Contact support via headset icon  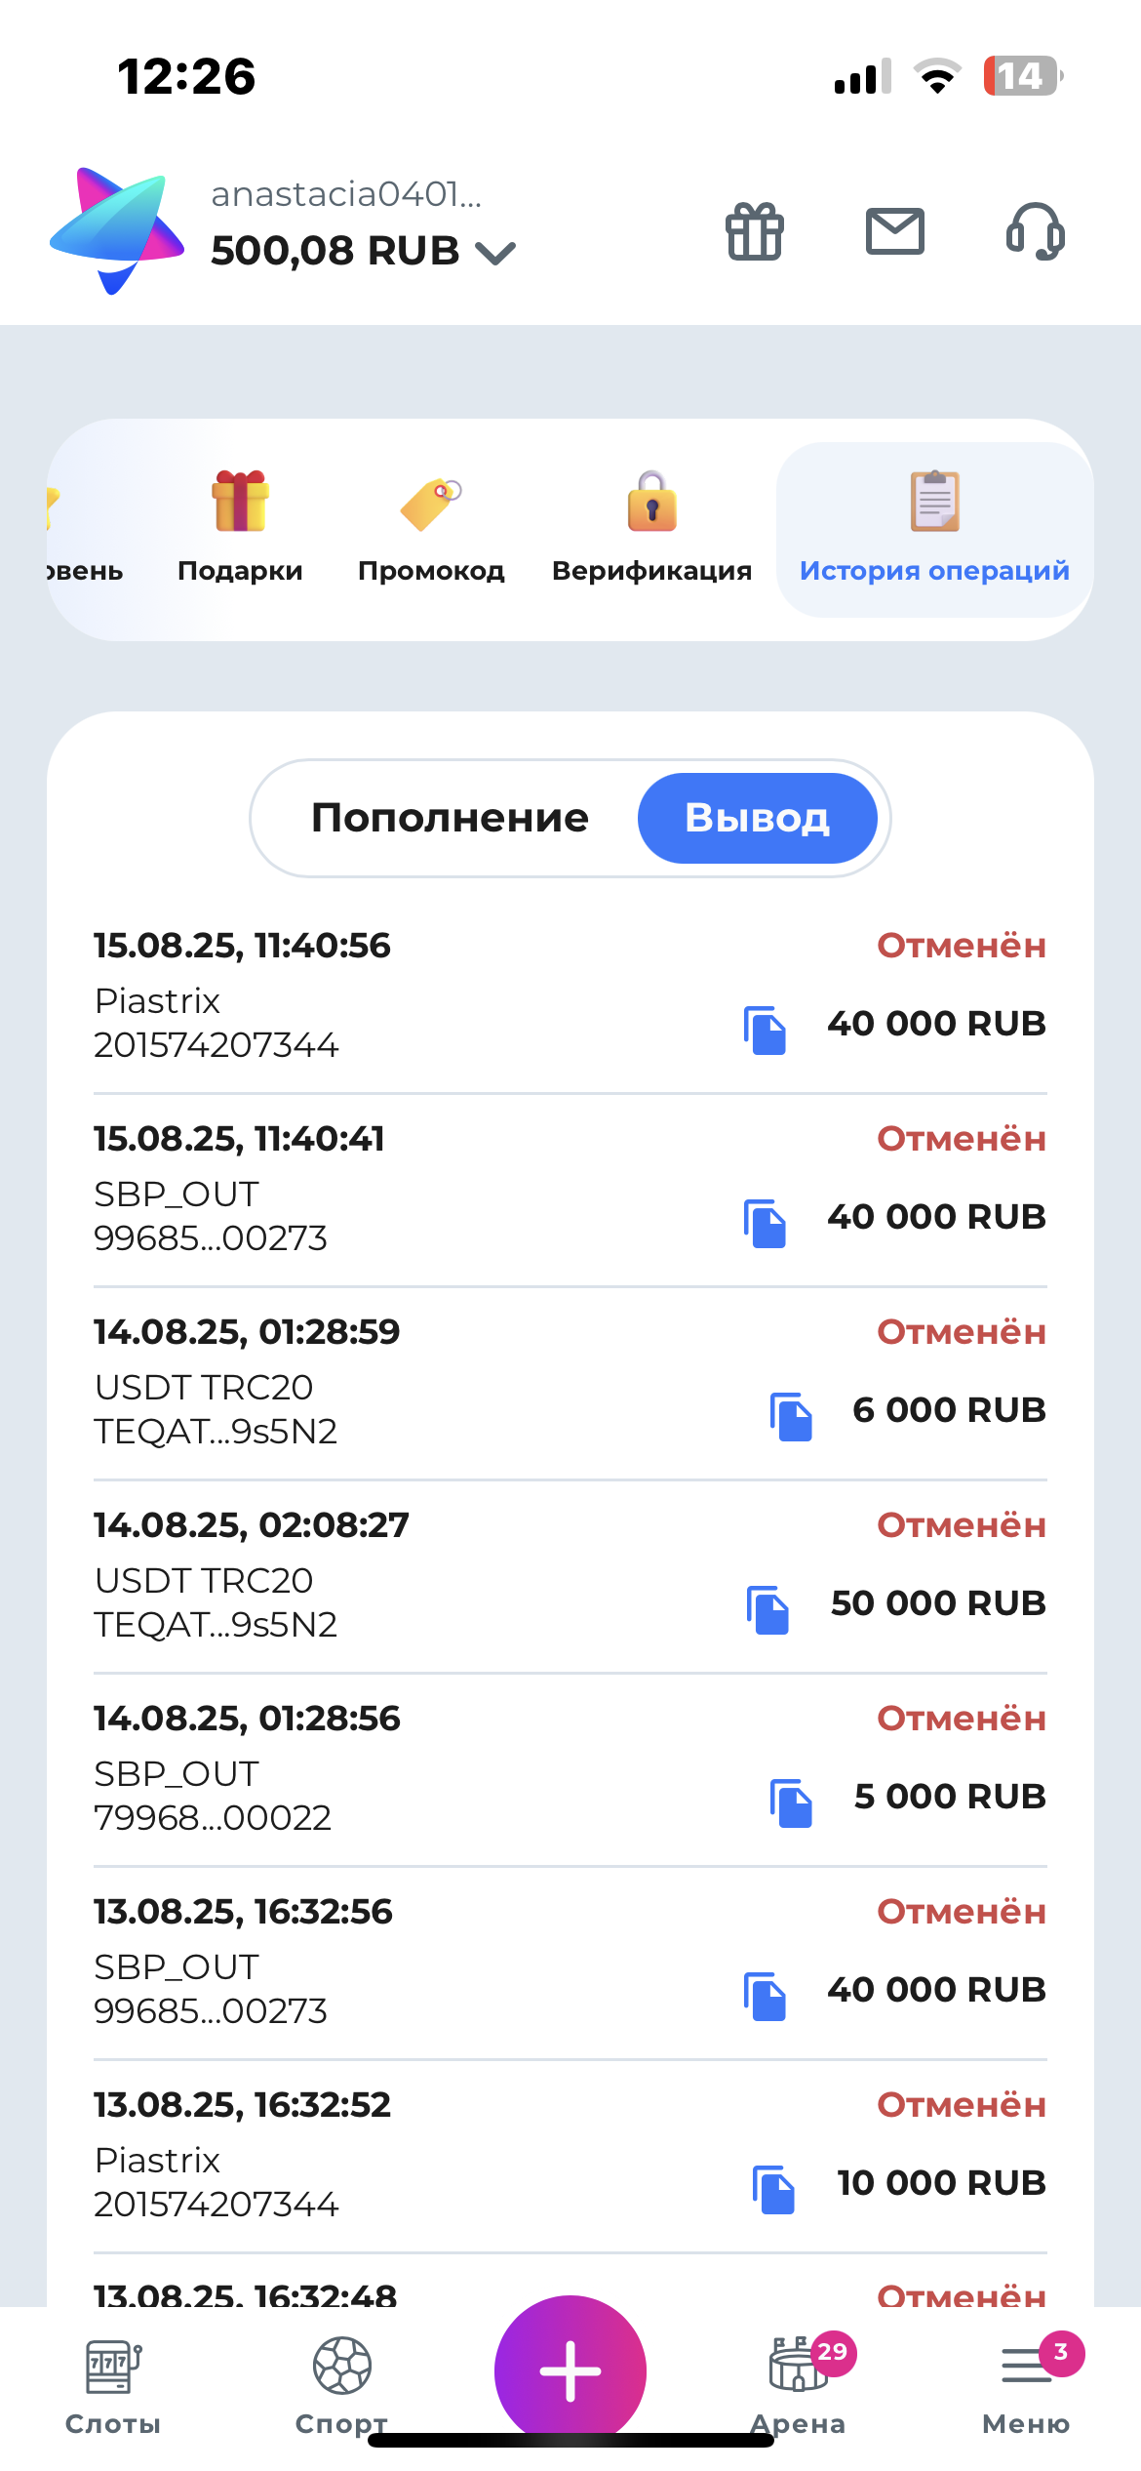[x=1035, y=232]
